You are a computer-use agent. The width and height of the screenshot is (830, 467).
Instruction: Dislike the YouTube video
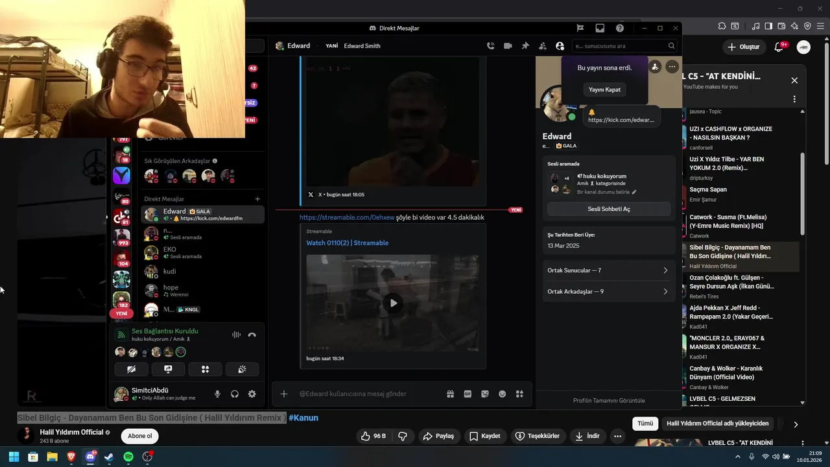click(x=402, y=436)
